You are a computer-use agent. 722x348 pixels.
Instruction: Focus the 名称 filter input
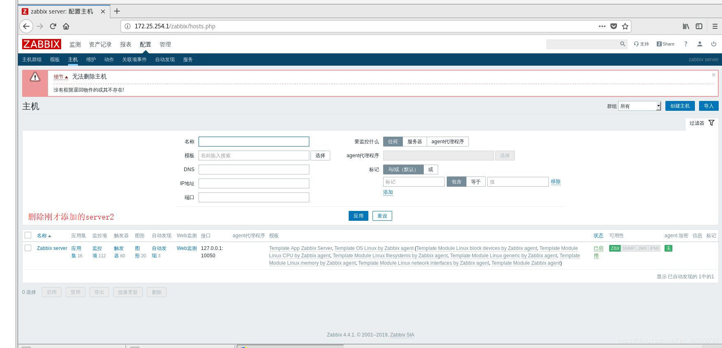pyautogui.click(x=254, y=142)
